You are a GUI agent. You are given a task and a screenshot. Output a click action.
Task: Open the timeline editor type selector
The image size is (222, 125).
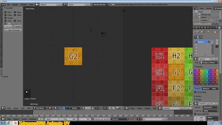(x=3, y=119)
